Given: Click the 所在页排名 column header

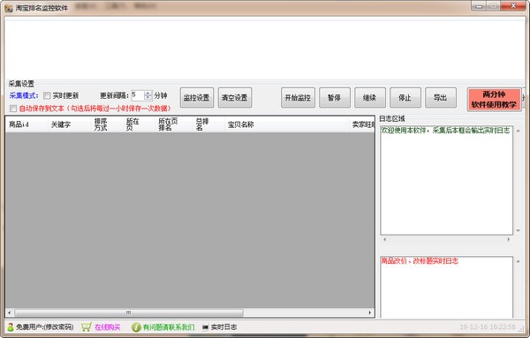Looking at the screenshot, I should [174, 124].
